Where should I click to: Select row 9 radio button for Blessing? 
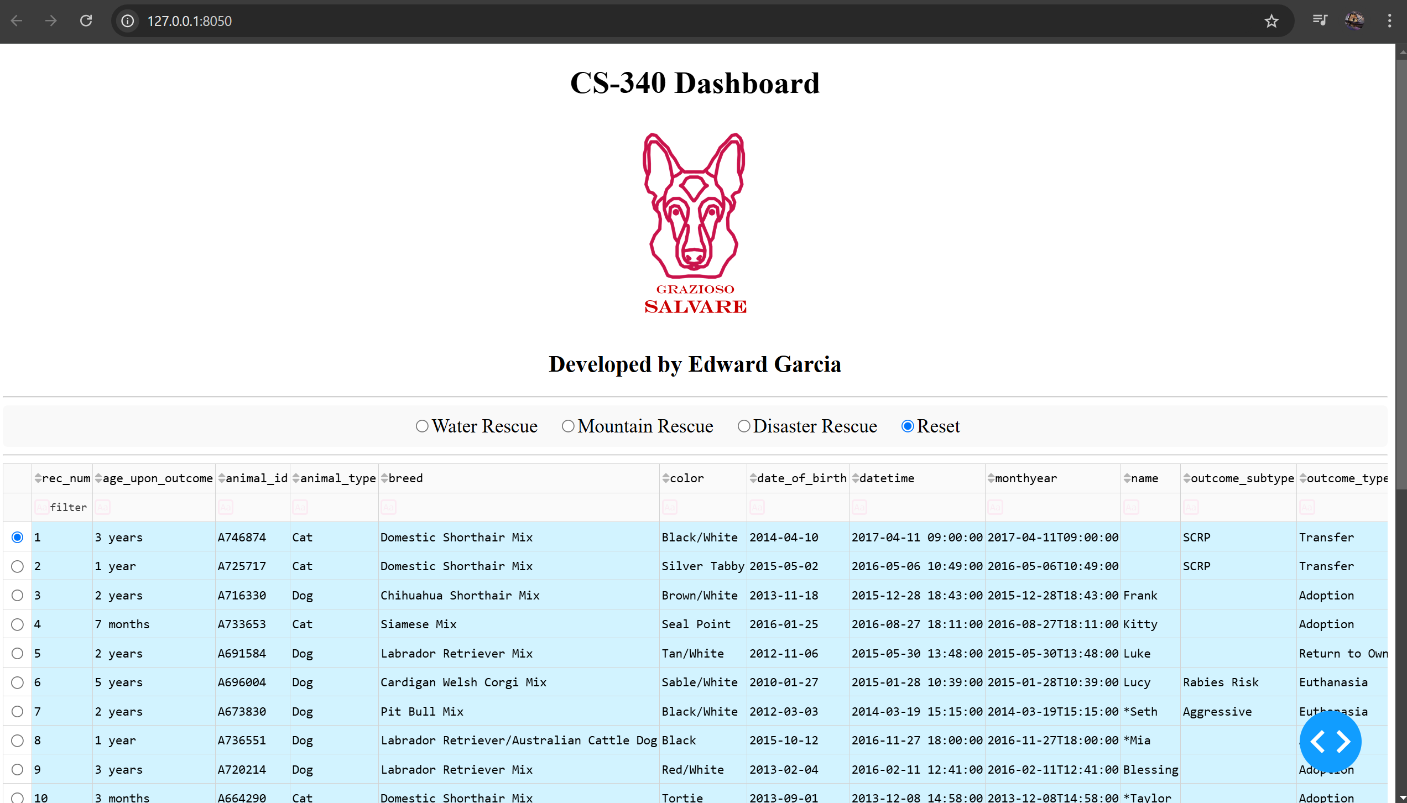point(17,769)
